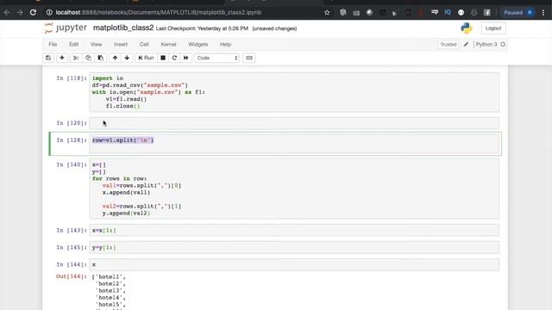
Task: Click the browser forward arrow
Action: click(x=20, y=12)
